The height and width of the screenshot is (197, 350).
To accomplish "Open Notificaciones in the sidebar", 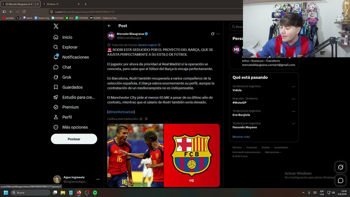I will click(71, 57).
